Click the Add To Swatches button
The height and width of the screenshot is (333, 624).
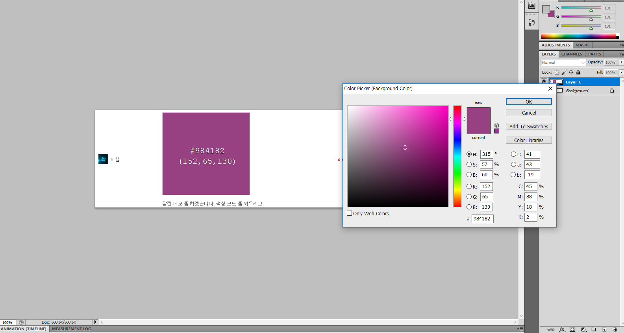click(528, 126)
